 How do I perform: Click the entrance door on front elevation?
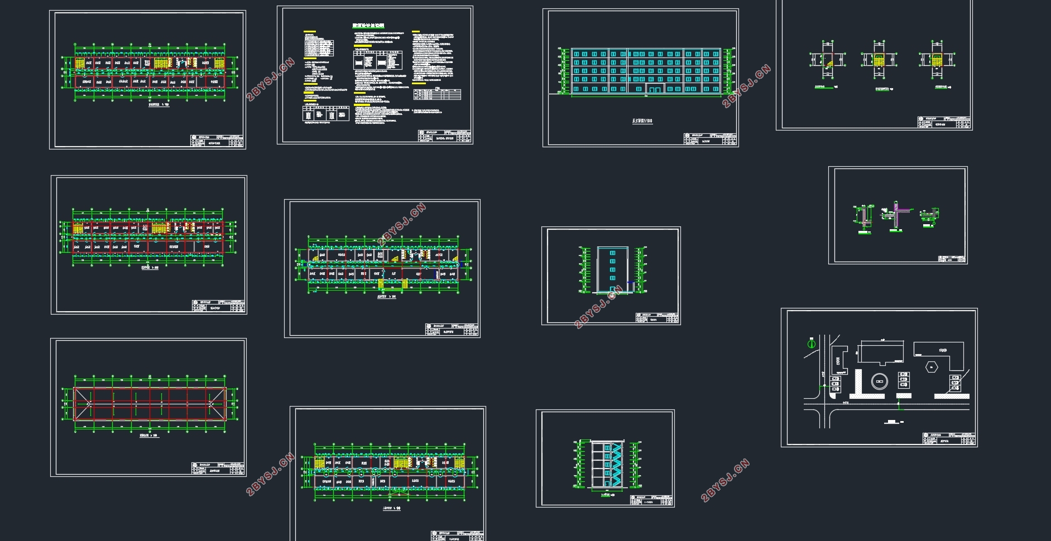coord(654,89)
